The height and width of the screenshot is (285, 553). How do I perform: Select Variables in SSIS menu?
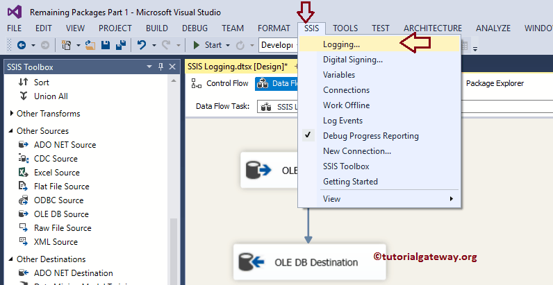coord(379,75)
